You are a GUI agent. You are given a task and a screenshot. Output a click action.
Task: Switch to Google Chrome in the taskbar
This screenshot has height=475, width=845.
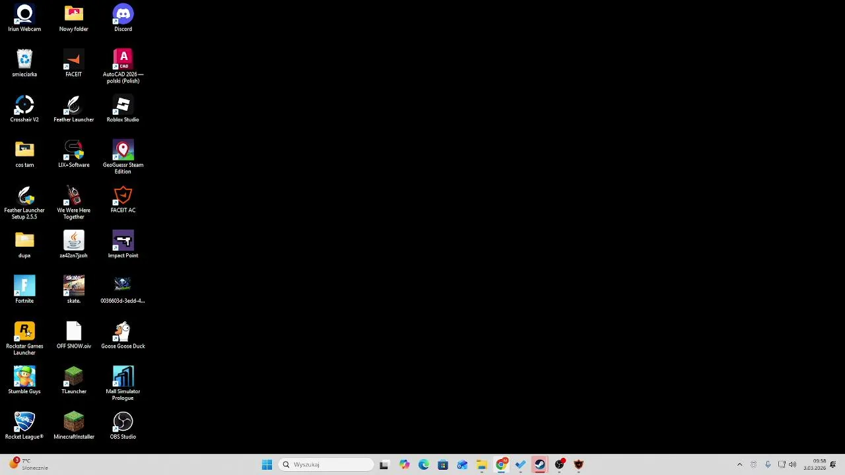(501, 464)
